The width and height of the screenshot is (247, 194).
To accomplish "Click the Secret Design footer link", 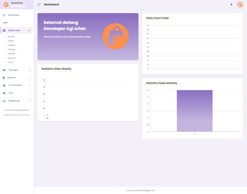I will point(144,190).
